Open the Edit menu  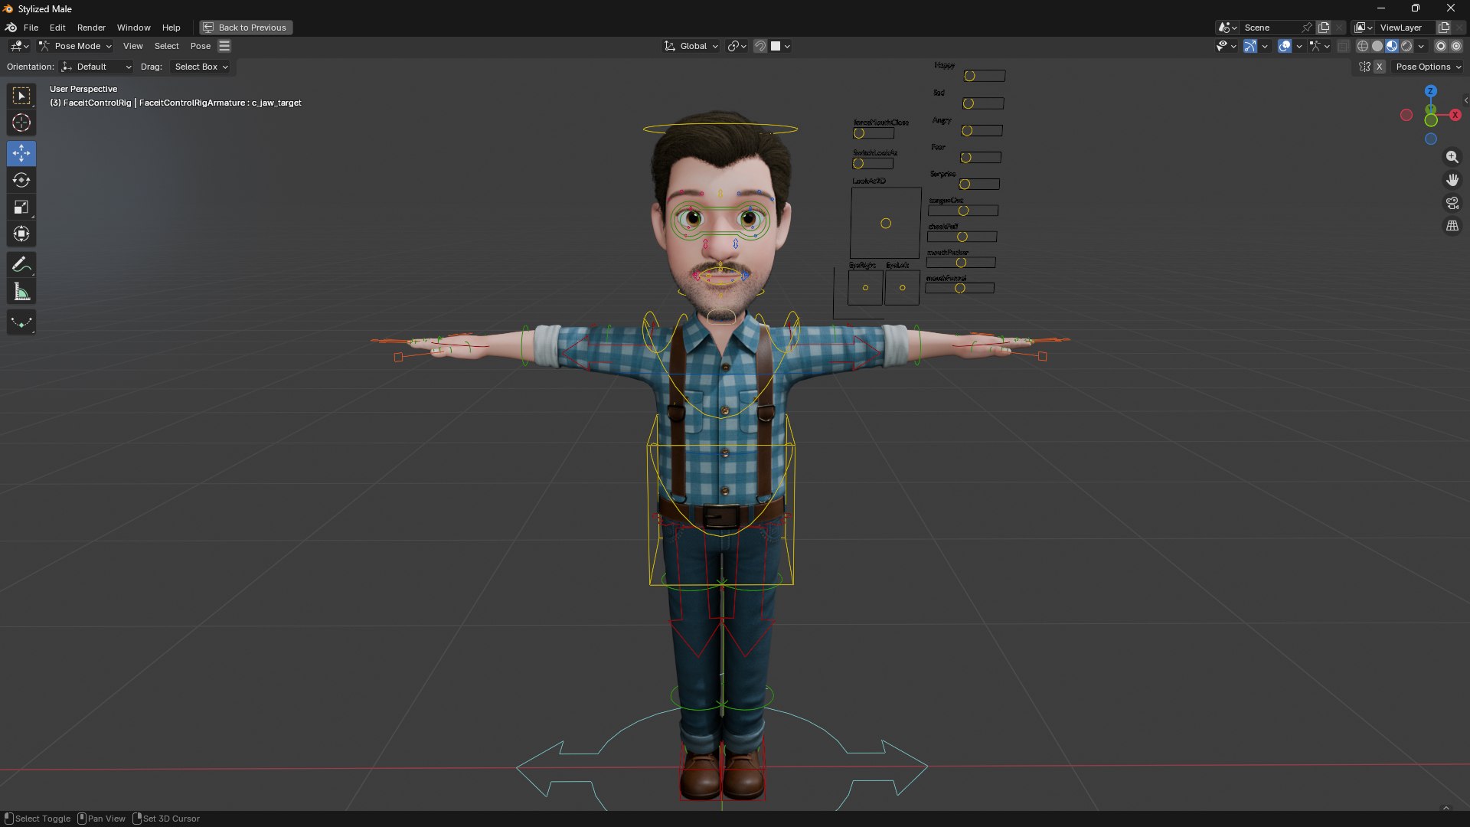click(x=57, y=28)
